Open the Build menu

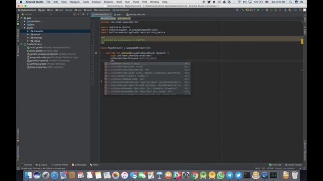(119, 2)
